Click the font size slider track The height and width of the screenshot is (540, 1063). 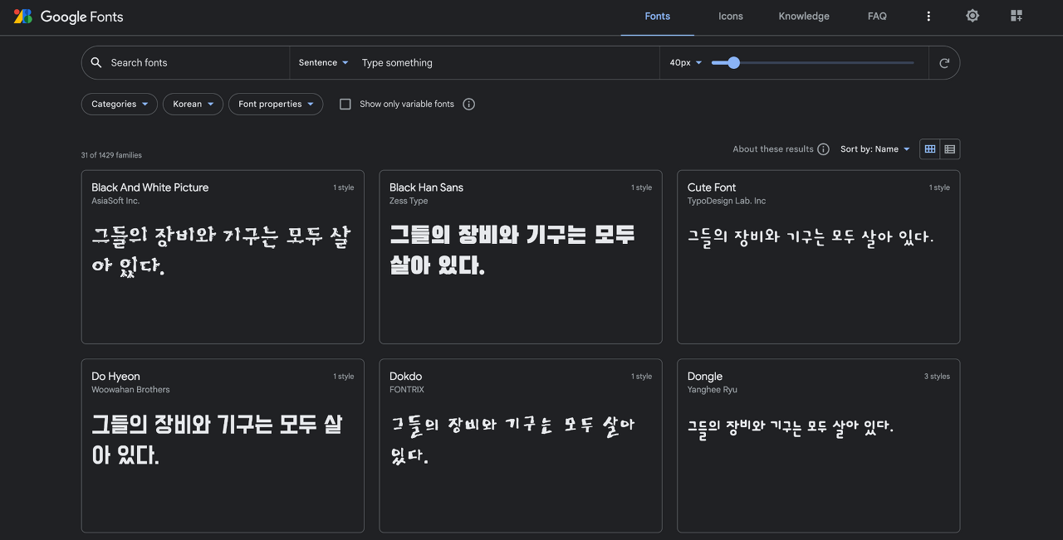tap(812, 63)
